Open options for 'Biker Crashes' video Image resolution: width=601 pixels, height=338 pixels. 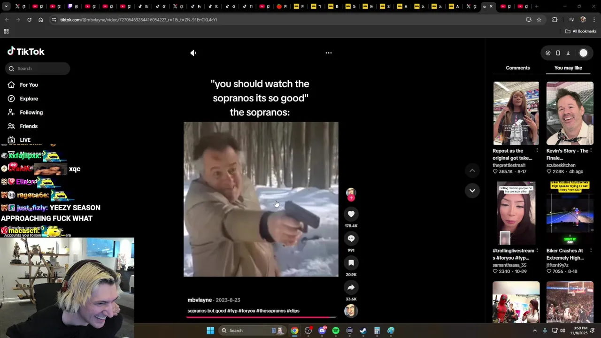[x=591, y=251]
